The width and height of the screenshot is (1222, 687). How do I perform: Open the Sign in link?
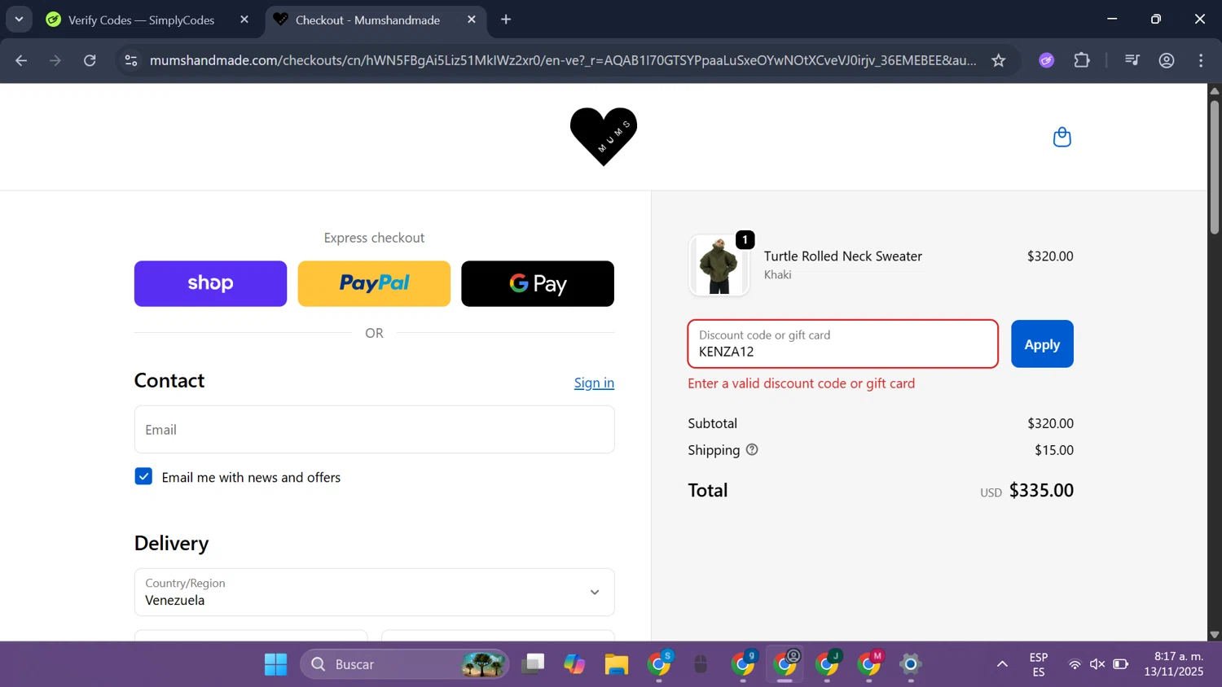coord(594,383)
